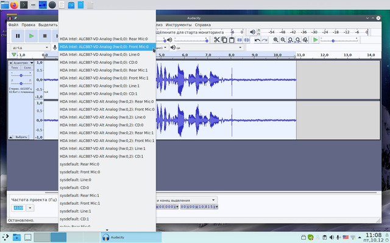This screenshot has width=390, height=243.
Task: Fit selection to width zoom icon
Action: 290,39
